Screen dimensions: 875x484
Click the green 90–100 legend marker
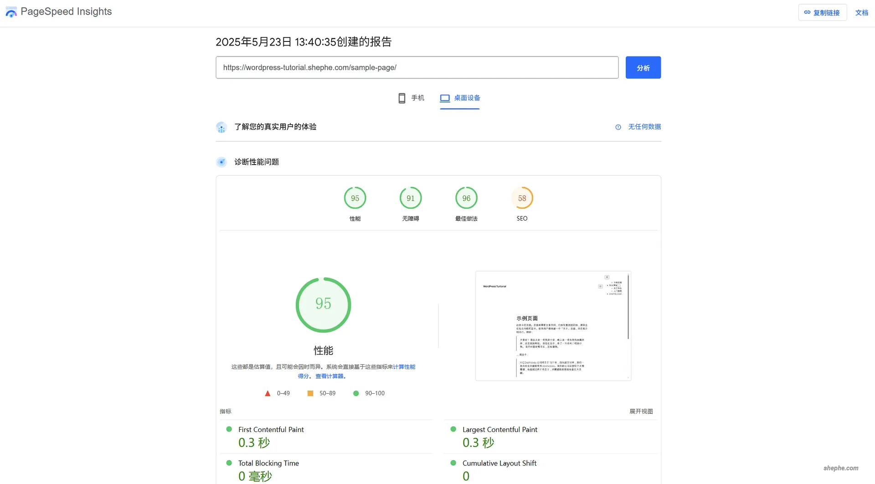[x=356, y=393]
